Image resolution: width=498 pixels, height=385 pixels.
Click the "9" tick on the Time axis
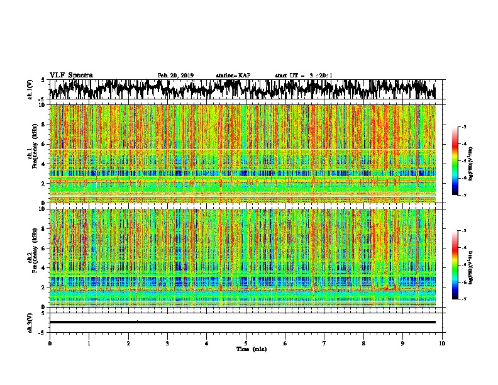(402, 343)
